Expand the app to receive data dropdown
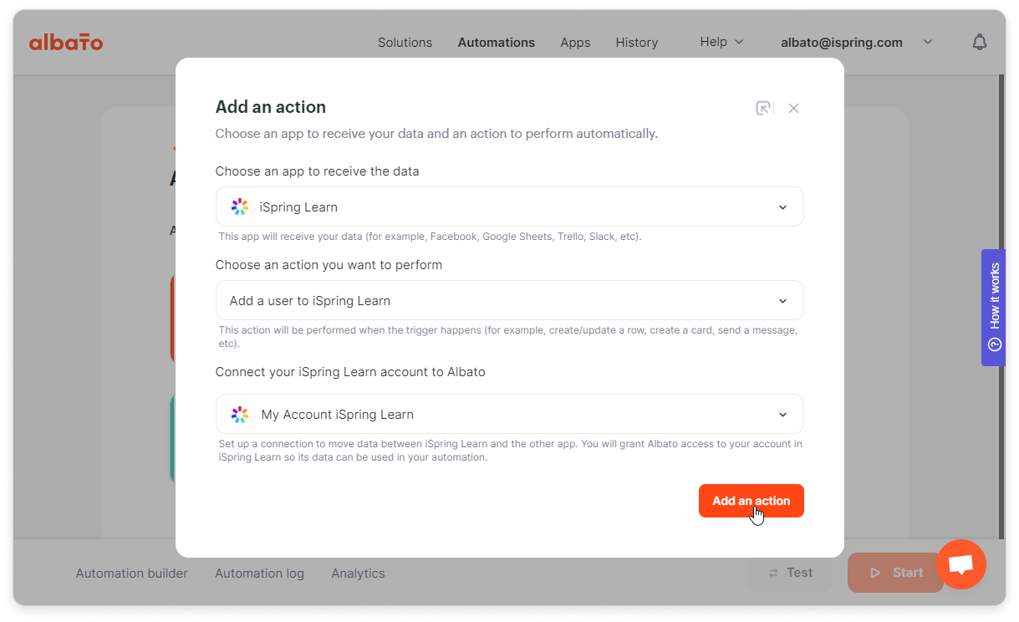Image resolution: width=1019 pixels, height=622 pixels. pos(510,206)
